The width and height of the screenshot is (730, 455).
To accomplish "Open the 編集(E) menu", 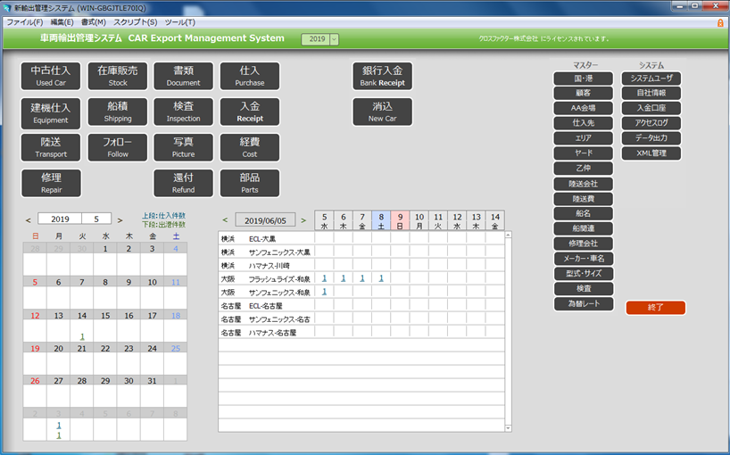I will pos(62,22).
